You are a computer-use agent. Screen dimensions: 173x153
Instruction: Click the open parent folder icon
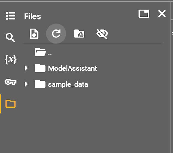[x=40, y=52]
